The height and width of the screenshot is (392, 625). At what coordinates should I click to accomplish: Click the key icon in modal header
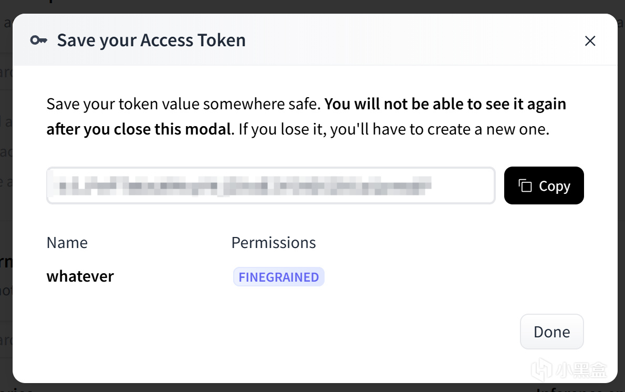(39, 40)
